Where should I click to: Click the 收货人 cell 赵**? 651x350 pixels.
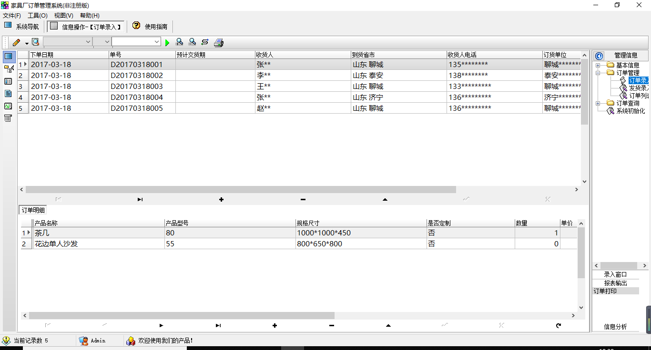point(303,108)
